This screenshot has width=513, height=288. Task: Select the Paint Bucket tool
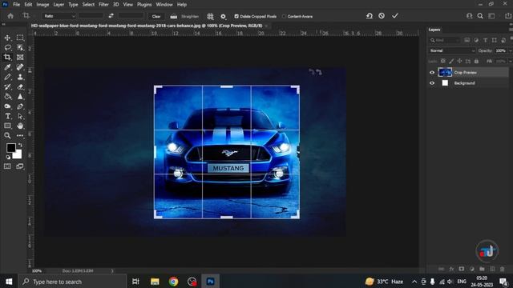point(7,97)
